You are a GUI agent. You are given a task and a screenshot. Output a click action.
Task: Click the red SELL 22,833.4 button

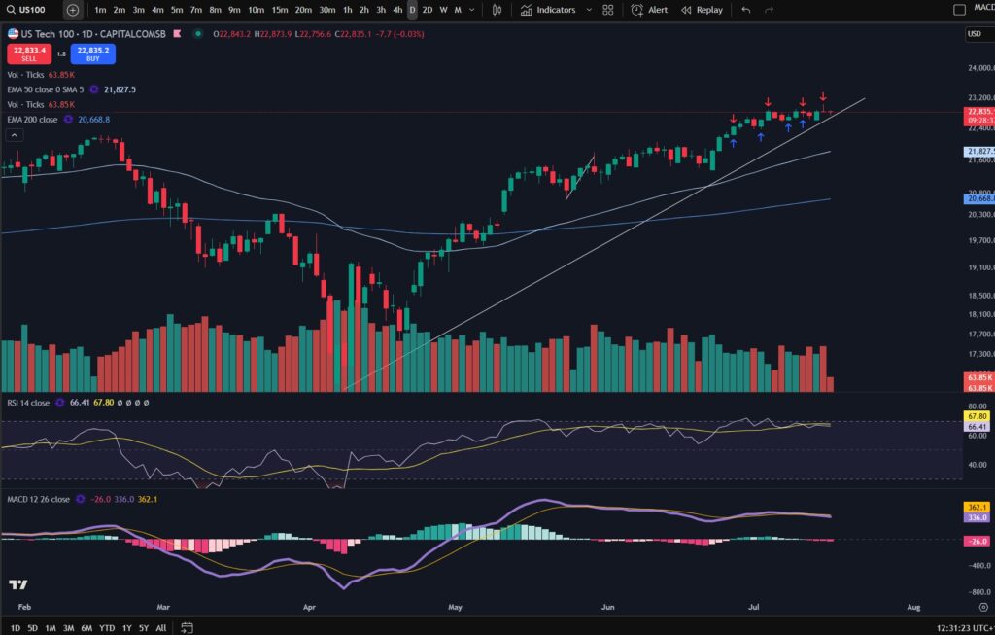(x=29, y=54)
